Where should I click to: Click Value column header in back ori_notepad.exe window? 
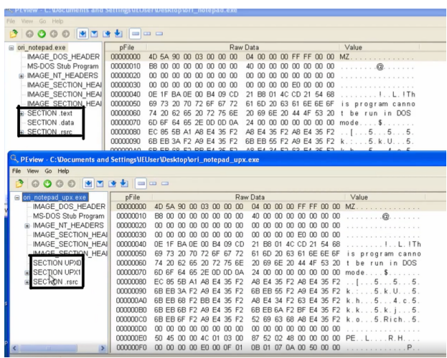tap(353, 47)
